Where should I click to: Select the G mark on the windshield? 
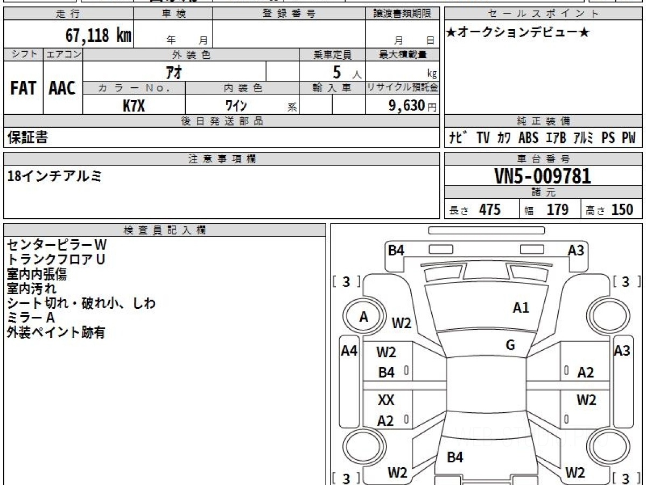click(510, 345)
